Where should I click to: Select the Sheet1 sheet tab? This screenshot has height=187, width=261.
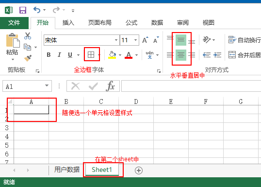click(102, 170)
